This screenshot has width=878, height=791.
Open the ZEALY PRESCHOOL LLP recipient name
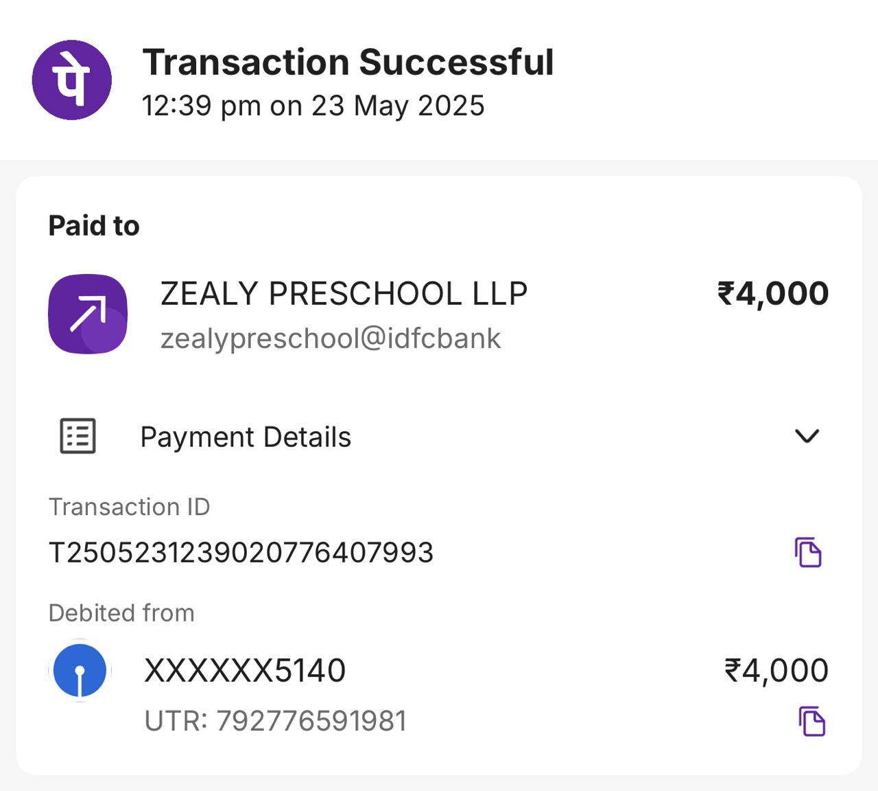344,294
